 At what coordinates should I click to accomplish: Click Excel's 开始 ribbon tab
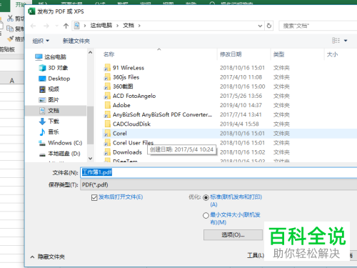point(21,4)
